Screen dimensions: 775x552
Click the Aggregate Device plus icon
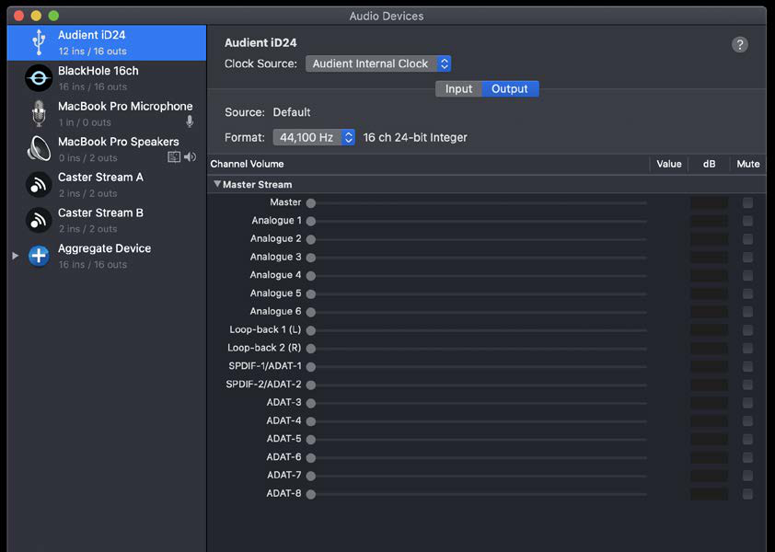[x=39, y=256]
